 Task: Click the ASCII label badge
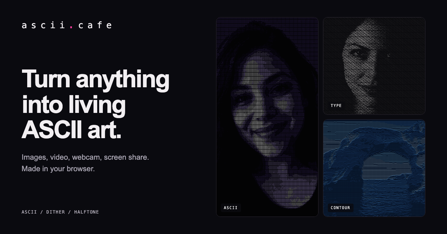(x=231, y=208)
